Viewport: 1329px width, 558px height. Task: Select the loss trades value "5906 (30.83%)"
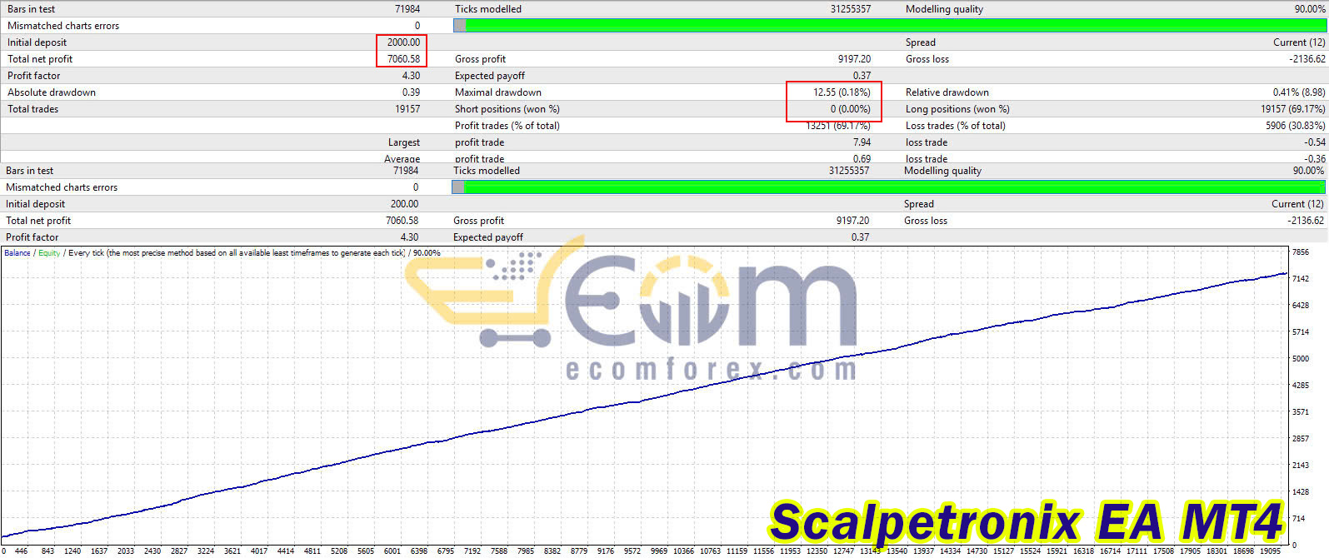click(1296, 126)
